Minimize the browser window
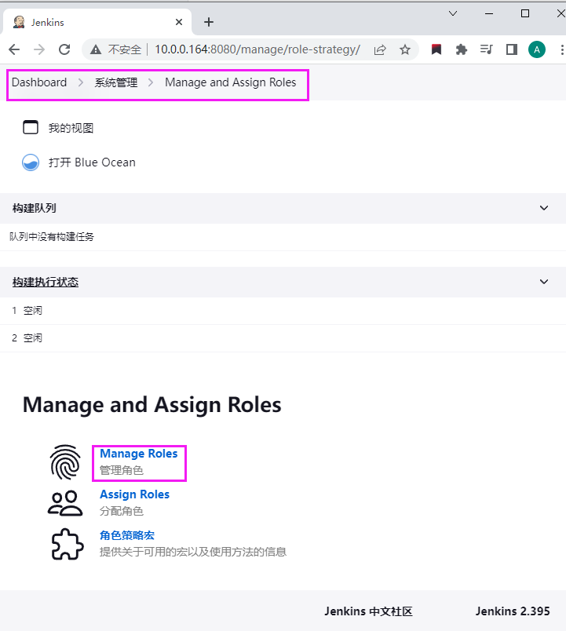This screenshot has height=631, width=566. coord(489,13)
